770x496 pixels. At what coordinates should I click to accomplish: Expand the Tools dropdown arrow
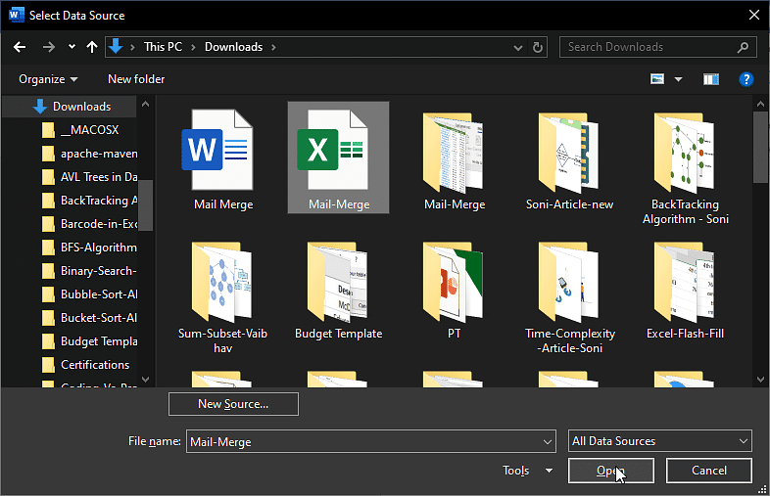pyautogui.click(x=549, y=471)
